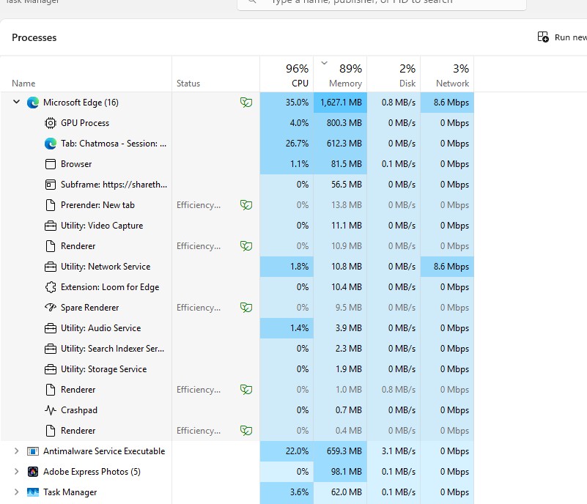Click the Microsoft Edge app icon
Screen dimensions: 587x504
pyautogui.click(x=33, y=103)
